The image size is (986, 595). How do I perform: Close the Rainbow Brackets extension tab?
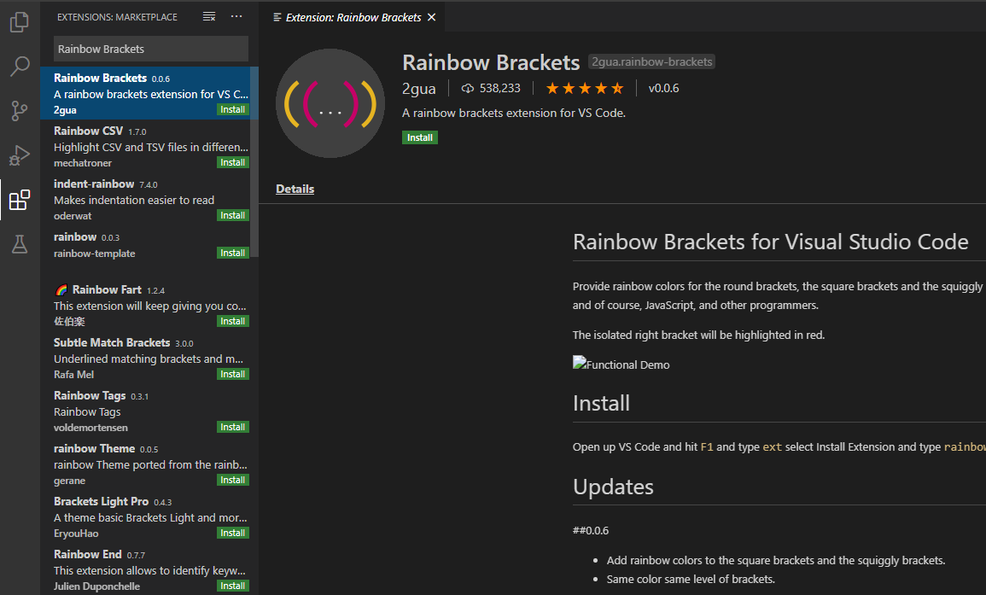click(x=432, y=18)
